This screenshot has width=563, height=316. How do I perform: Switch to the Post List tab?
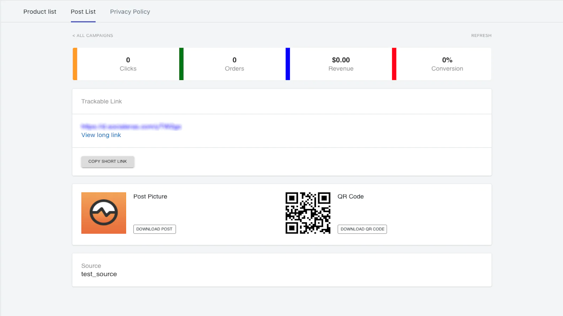coord(83,12)
